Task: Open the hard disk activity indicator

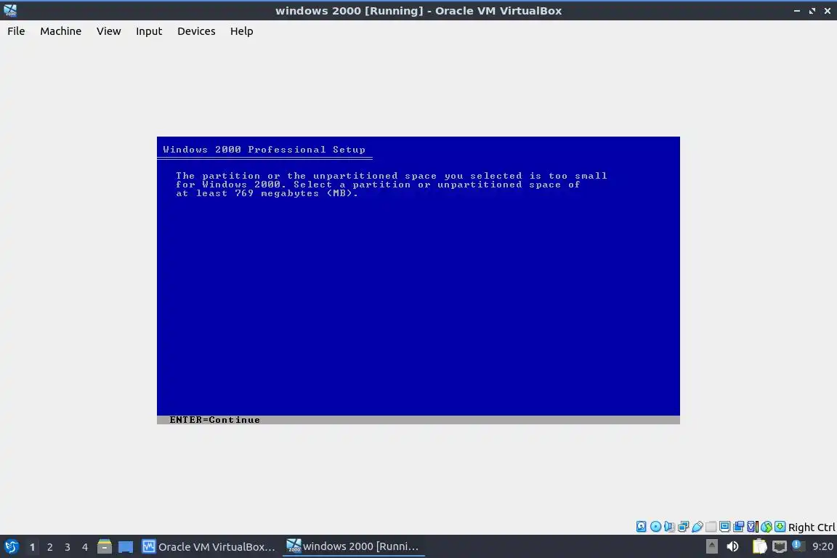Action: coord(641,527)
